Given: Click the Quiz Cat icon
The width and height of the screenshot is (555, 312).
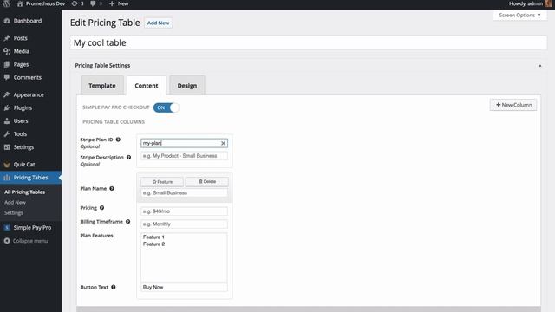Looking at the screenshot, I should tap(7, 165).
